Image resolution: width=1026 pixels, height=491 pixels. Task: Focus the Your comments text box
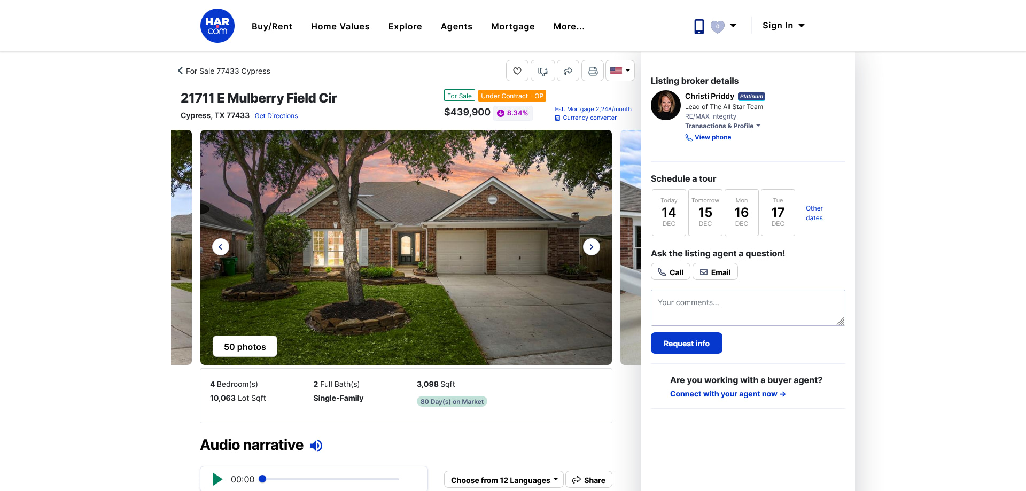(748, 308)
